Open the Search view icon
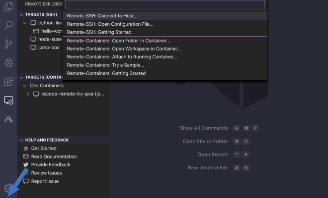The image size is (328, 198). point(8,25)
